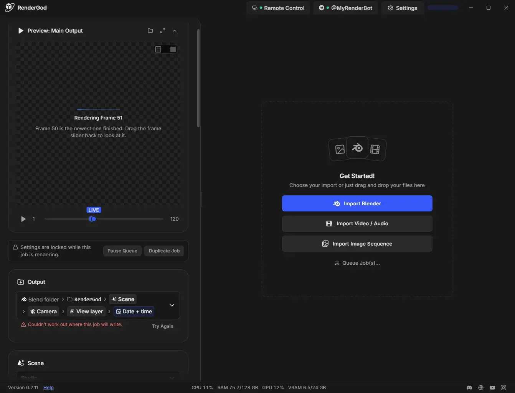Click Import Image Sequence
Image resolution: width=515 pixels, height=393 pixels.
coord(357,244)
